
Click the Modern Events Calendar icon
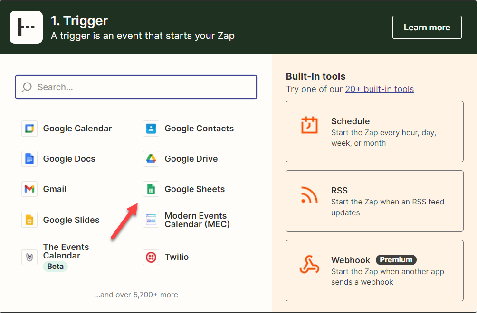(x=151, y=220)
